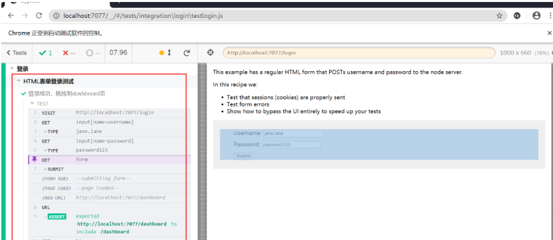Select the SUBMIT command
Image resolution: width=553 pixels, height=240 pixels.
(x=109, y=169)
